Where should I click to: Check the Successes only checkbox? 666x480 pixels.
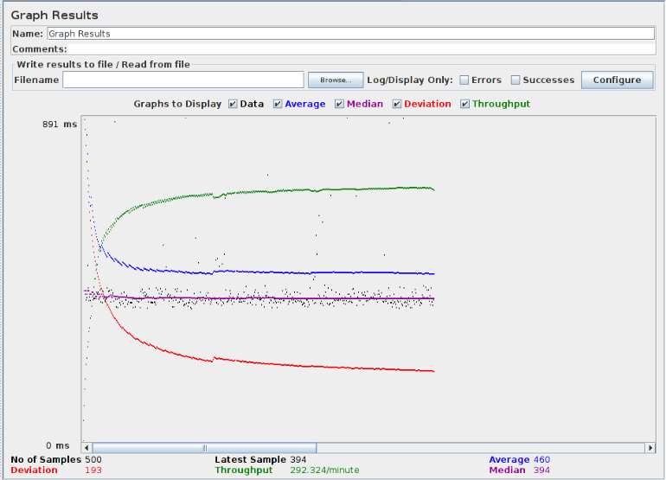(516, 80)
